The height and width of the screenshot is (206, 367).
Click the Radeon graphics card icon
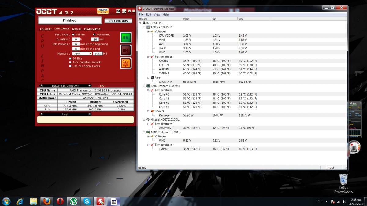pos(148,132)
